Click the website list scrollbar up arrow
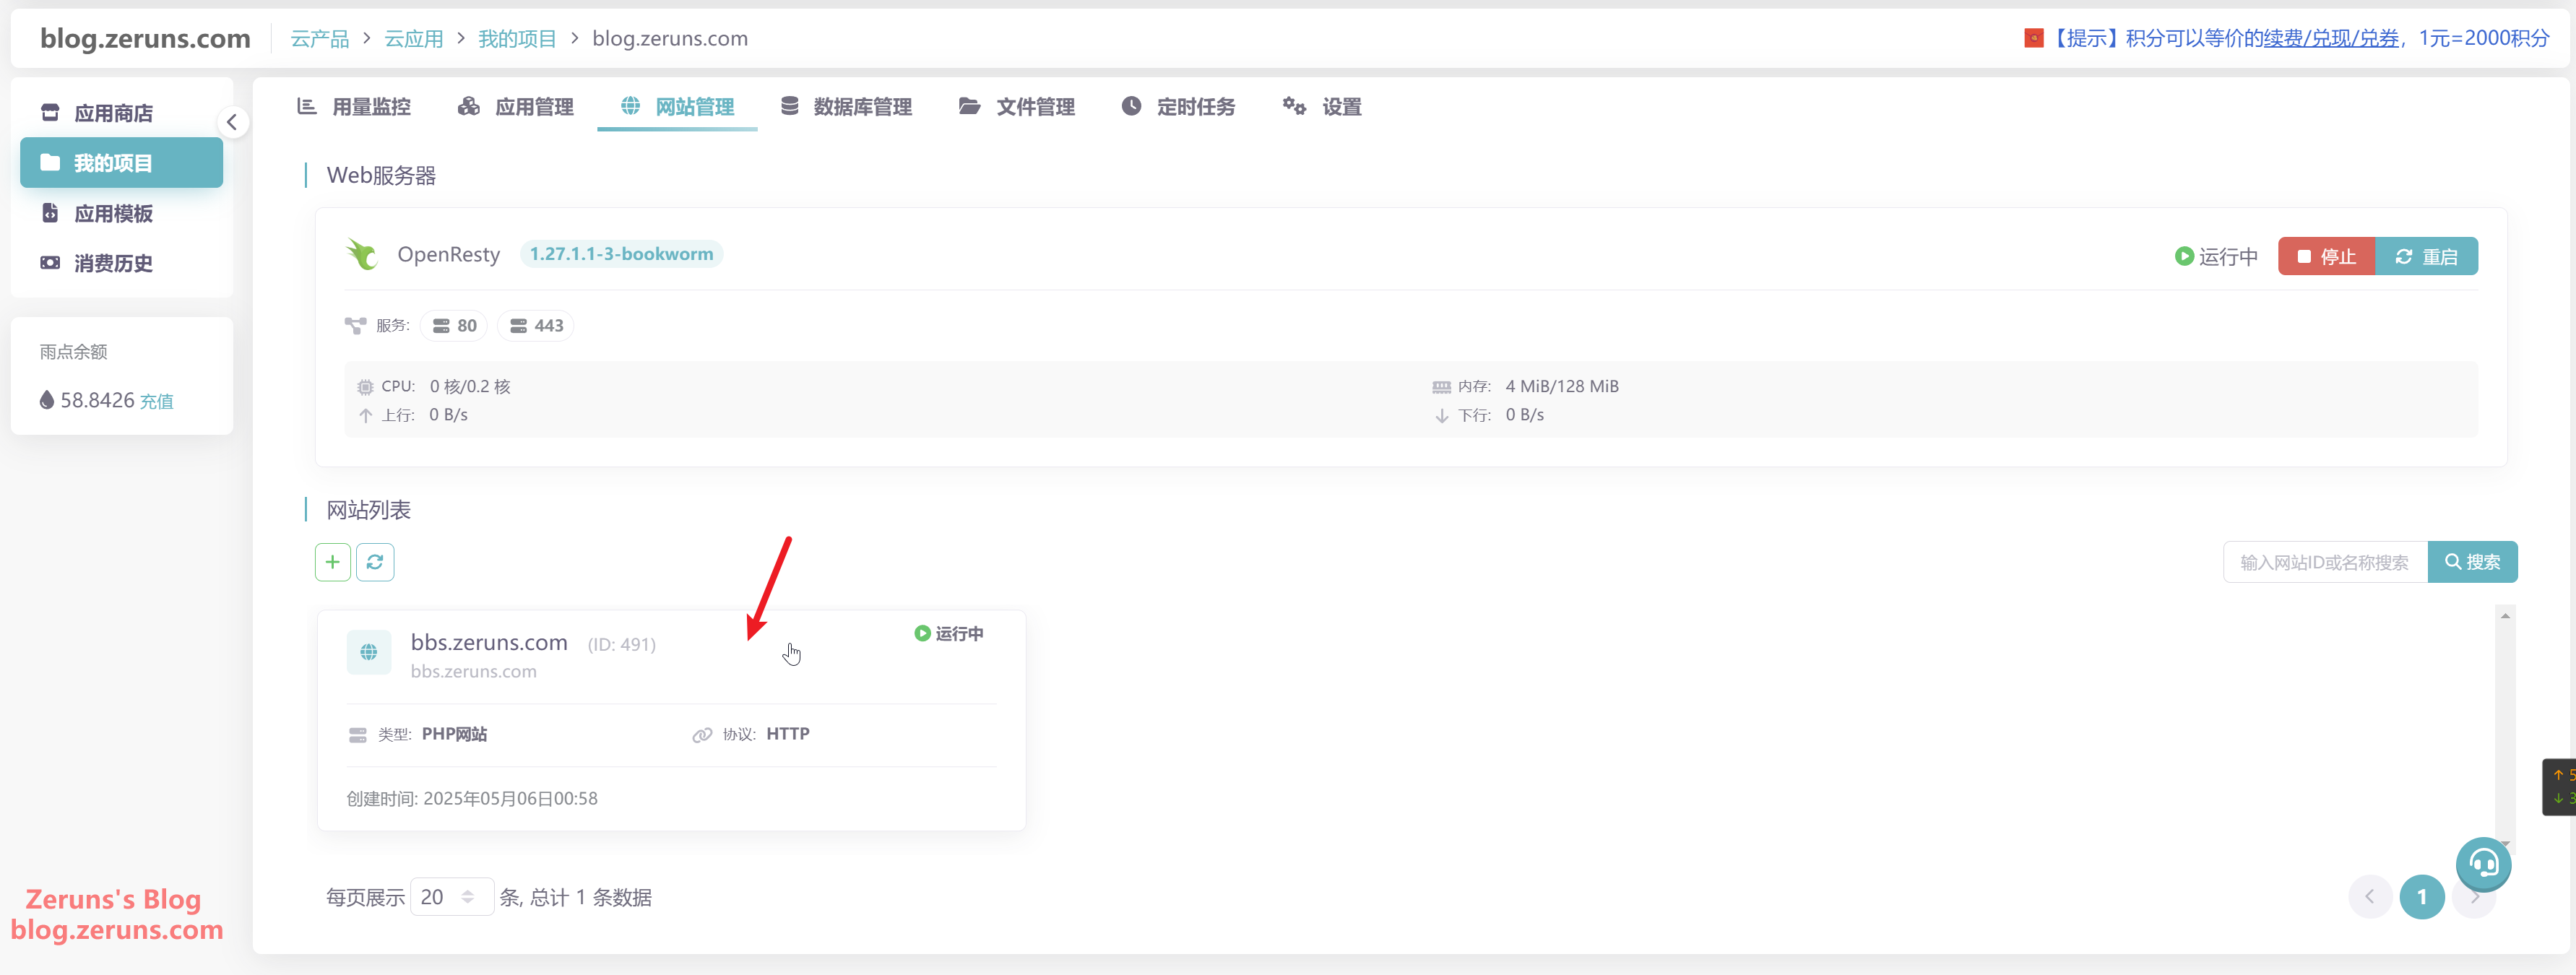Image resolution: width=2576 pixels, height=975 pixels. pyautogui.click(x=2505, y=616)
